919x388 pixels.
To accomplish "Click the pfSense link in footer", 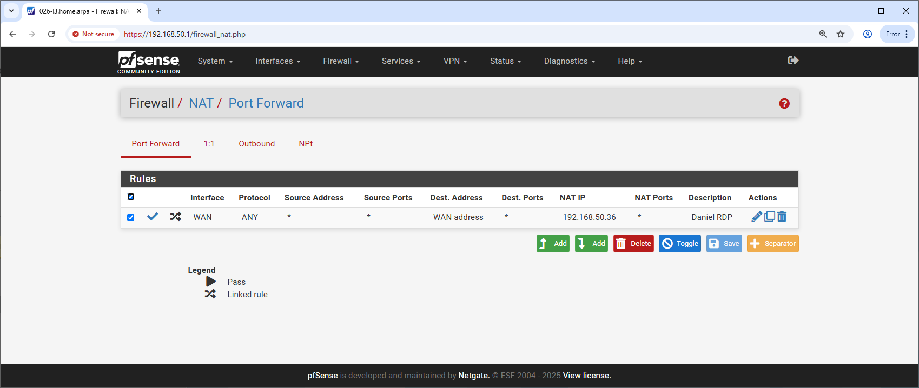I will click(322, 376).
